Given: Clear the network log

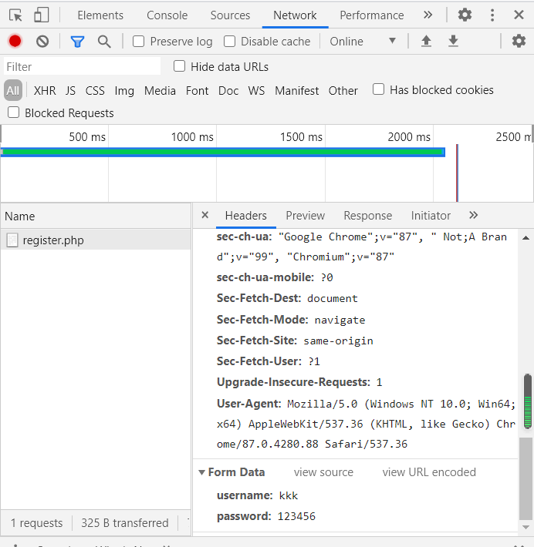Looking at the screenshot, I should coord(42,42).
